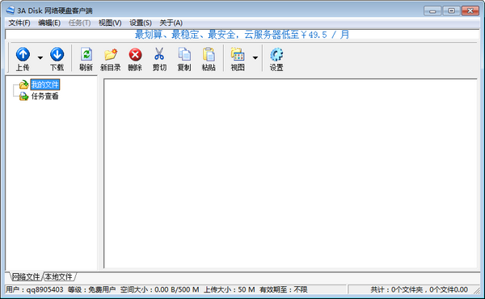Maximize the 3A Disk window

[451, 11]
